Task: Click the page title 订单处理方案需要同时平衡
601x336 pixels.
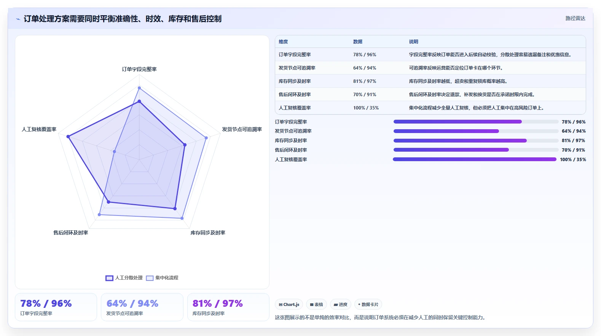Action: (x=123, y=19)
